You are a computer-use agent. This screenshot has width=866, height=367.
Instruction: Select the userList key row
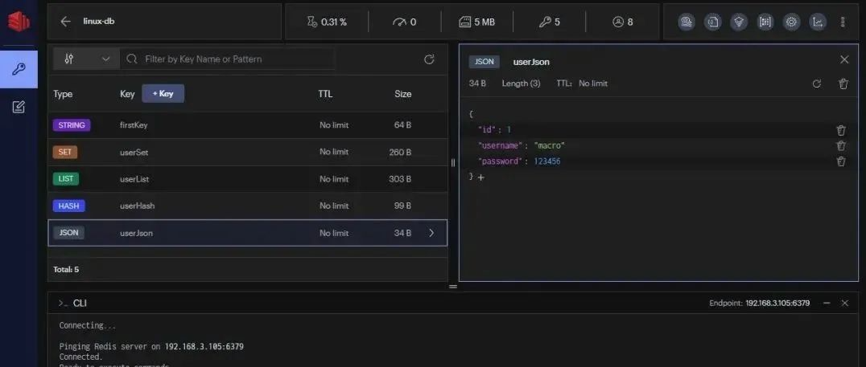coord(247,179)
